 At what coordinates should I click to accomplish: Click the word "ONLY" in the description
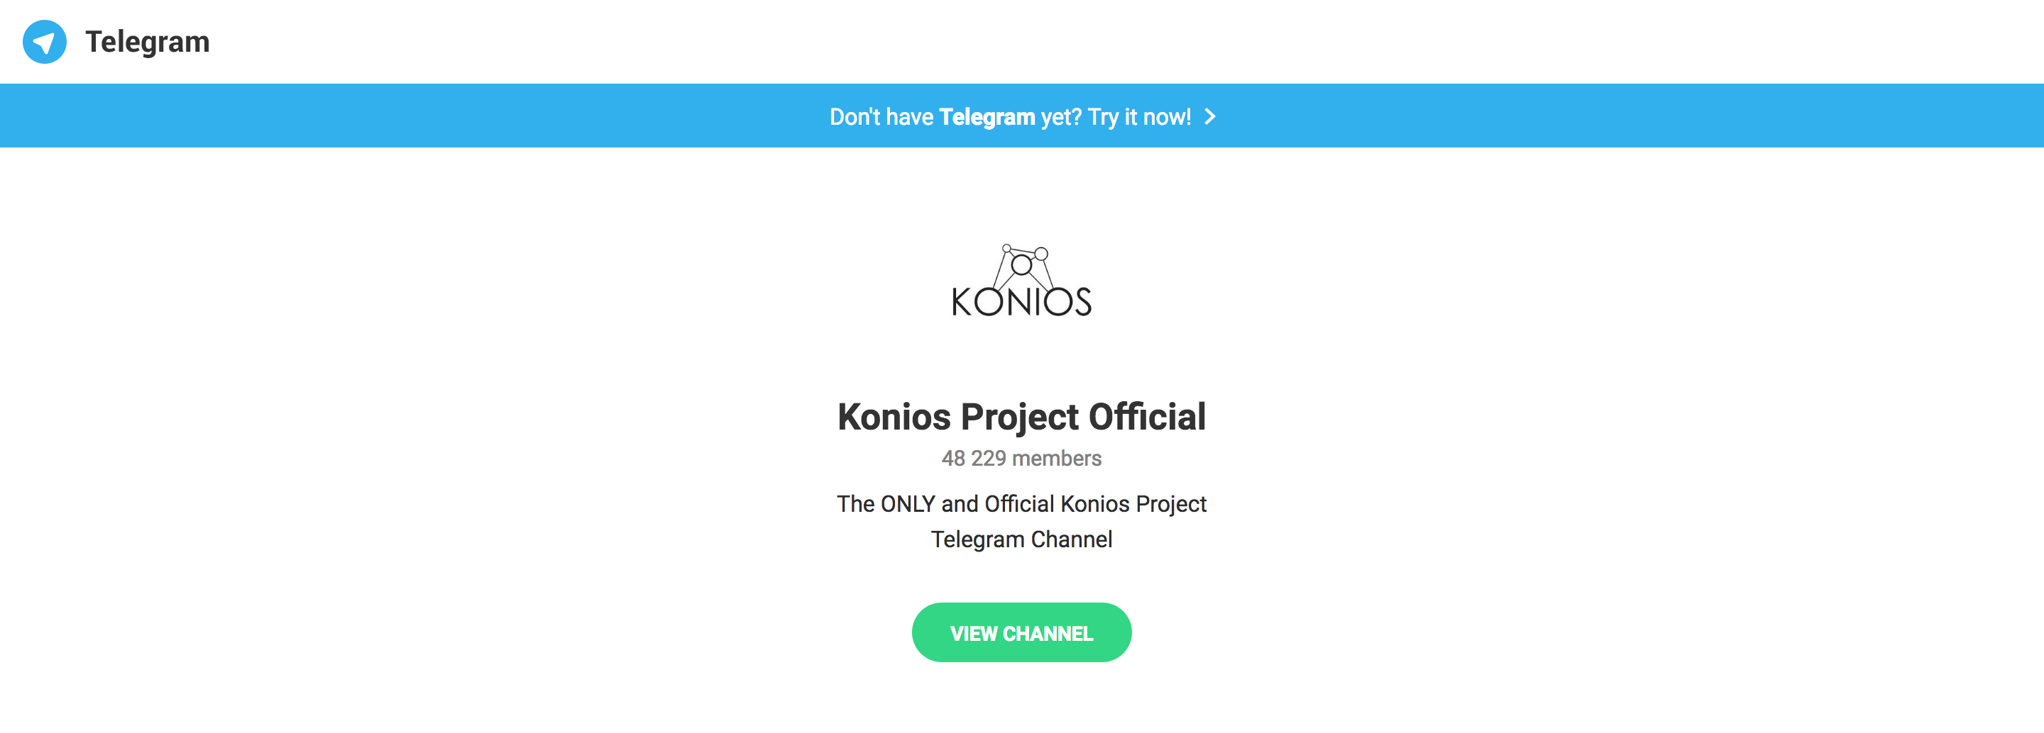point(908,504)
